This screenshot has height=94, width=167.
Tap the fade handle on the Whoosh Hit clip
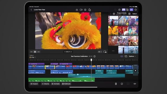point(78,74)
